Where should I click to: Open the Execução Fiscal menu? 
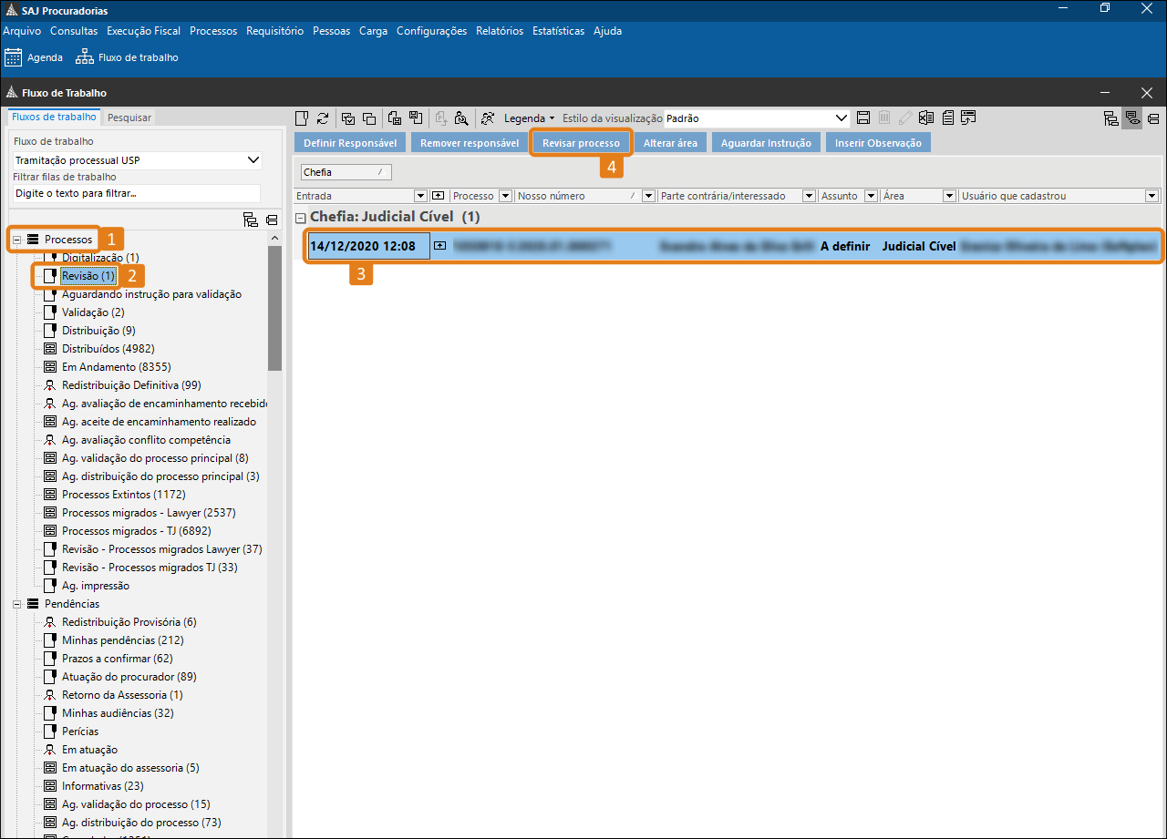click(144, 31)
